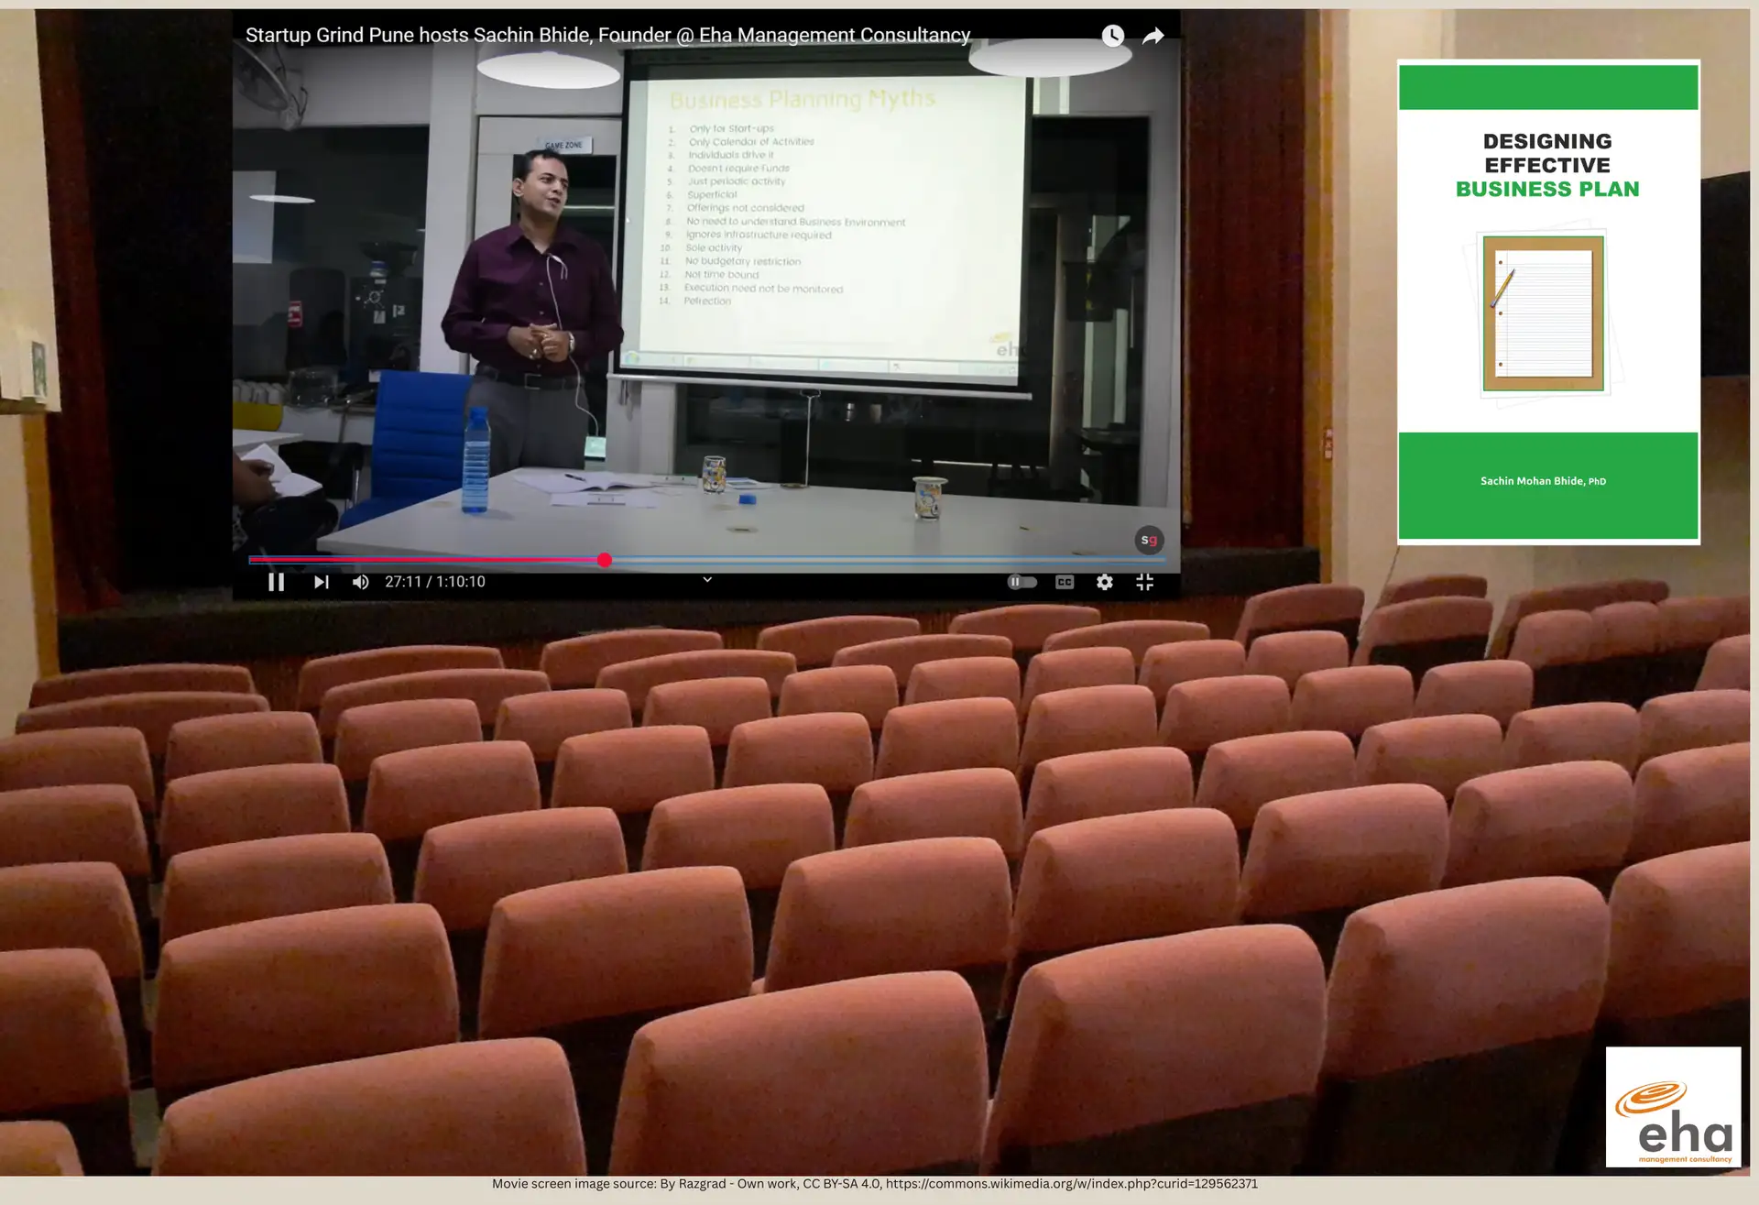Click the Sachin Mohan Bhide, PhD author name

pos(1543,481)
